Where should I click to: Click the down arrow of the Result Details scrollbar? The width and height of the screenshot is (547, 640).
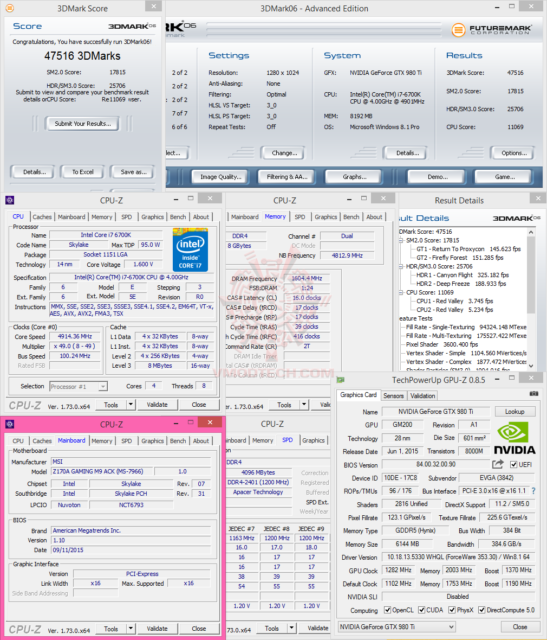[x=531, y=366]
